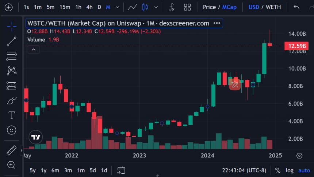Collapse the indicator legend chevron
This screenshot has height=177, width=314.
pos(34,50)
